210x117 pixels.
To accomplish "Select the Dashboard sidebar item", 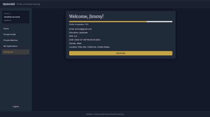I will (16, 52).
